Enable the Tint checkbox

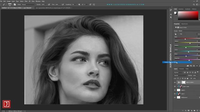click(x=179, y=34)
